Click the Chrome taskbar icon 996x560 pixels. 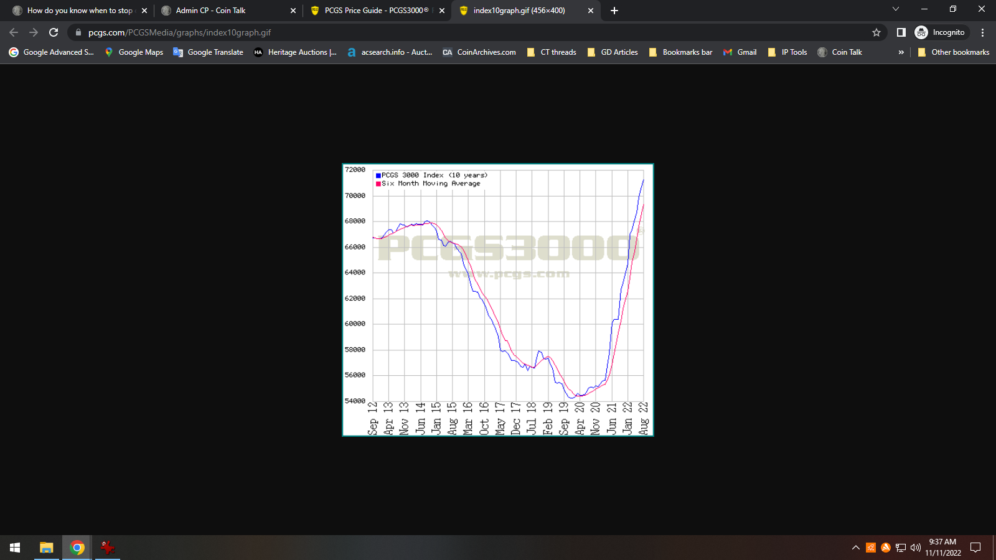click(x=77, y=548)
